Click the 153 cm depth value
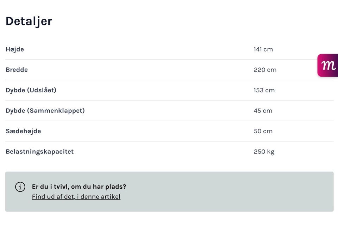The width and height of the screenshot is (338, 232). pos(264,90)
